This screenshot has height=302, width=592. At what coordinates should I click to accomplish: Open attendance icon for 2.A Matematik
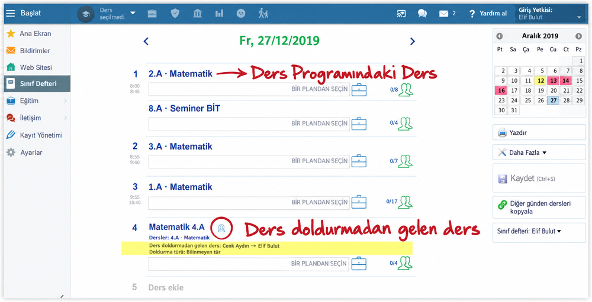tap(406, 90)
